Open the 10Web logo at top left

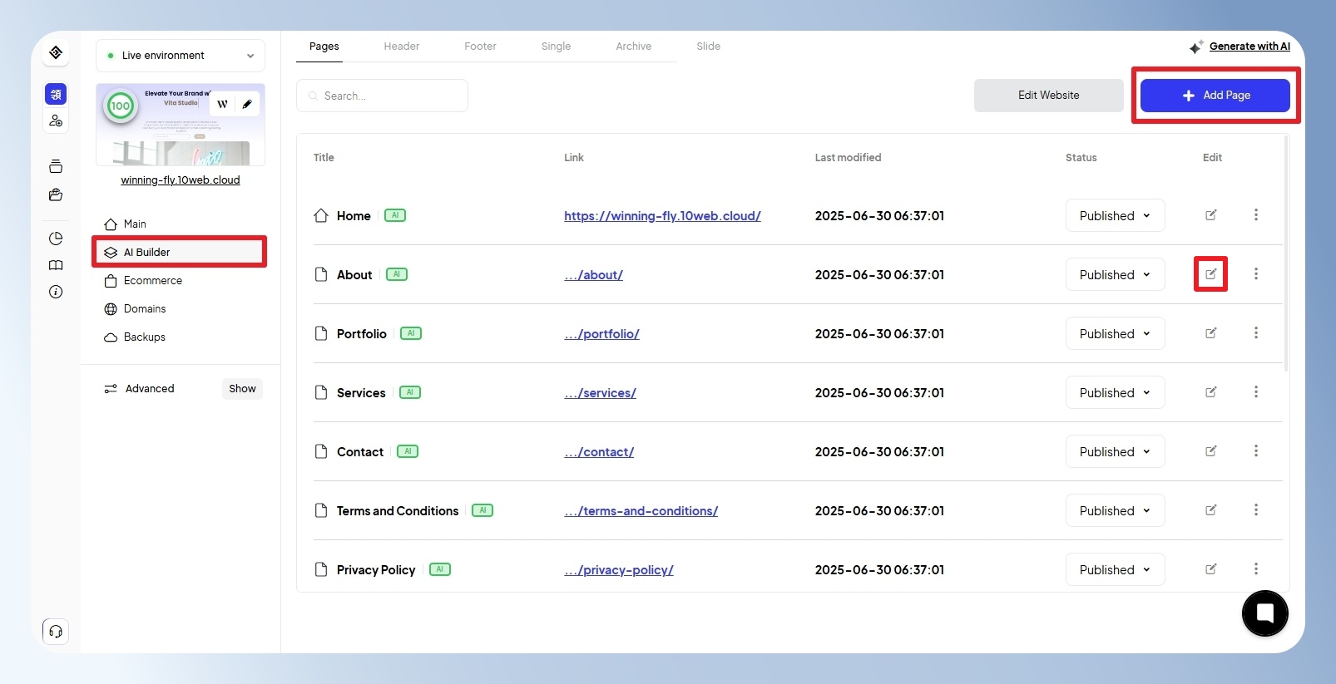(56, 52)
